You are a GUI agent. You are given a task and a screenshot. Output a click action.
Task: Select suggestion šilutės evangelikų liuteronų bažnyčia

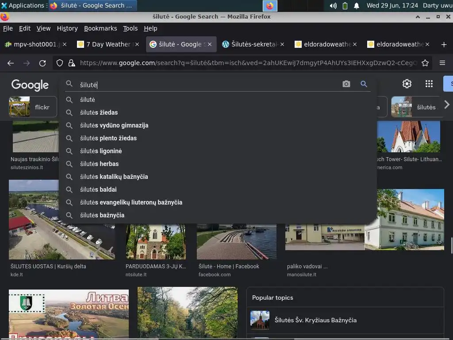point(218,202)
